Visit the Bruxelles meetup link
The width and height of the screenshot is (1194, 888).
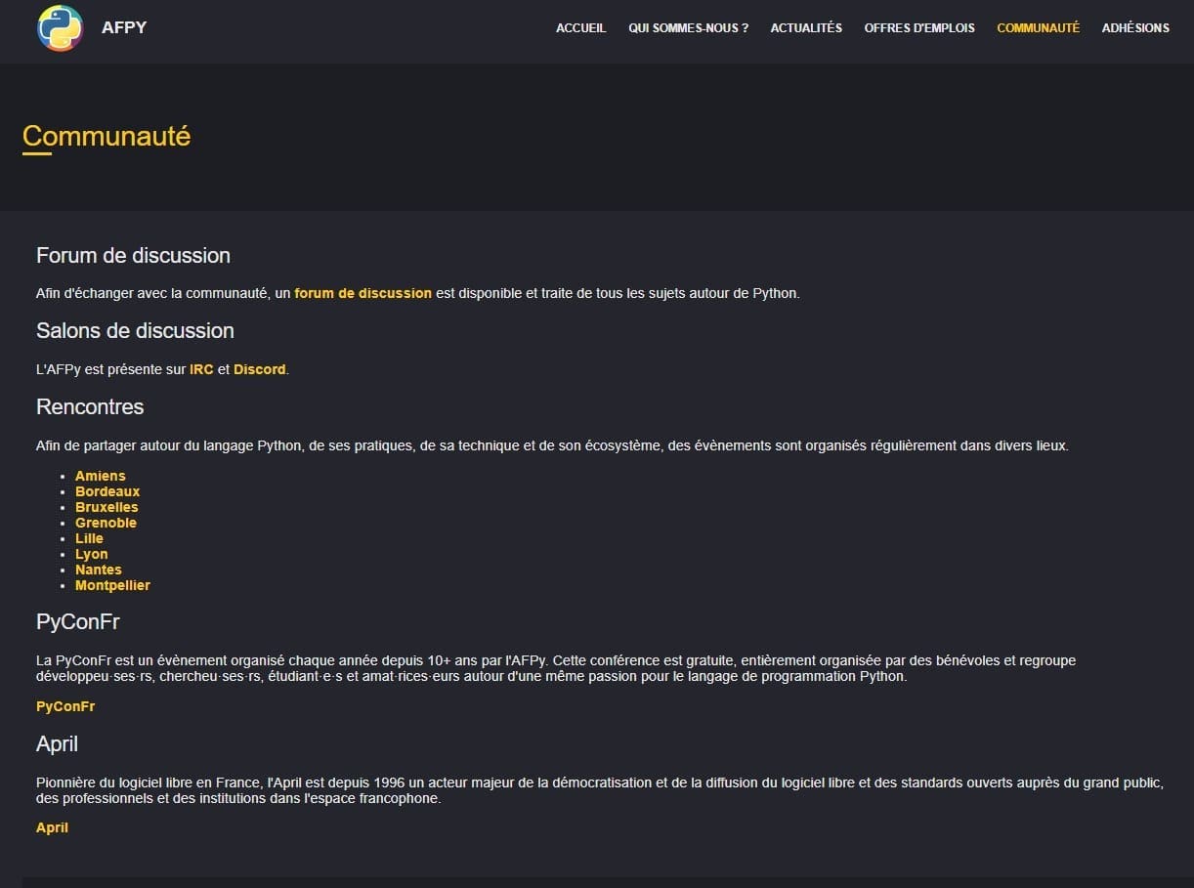point(107,507)
